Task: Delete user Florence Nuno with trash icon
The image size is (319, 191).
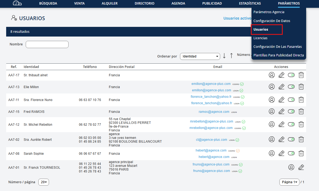Action: tap(301, 100)
